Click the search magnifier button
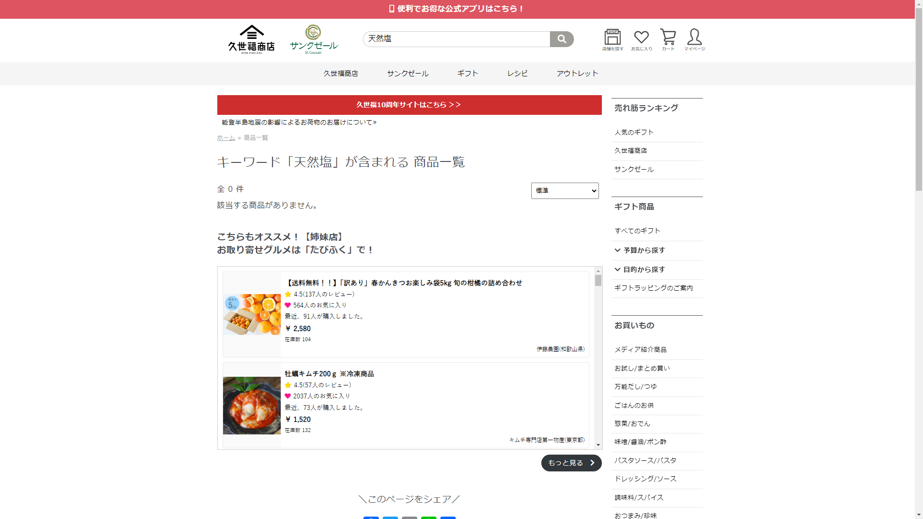 pyautogui.click(x=561, y=39)
